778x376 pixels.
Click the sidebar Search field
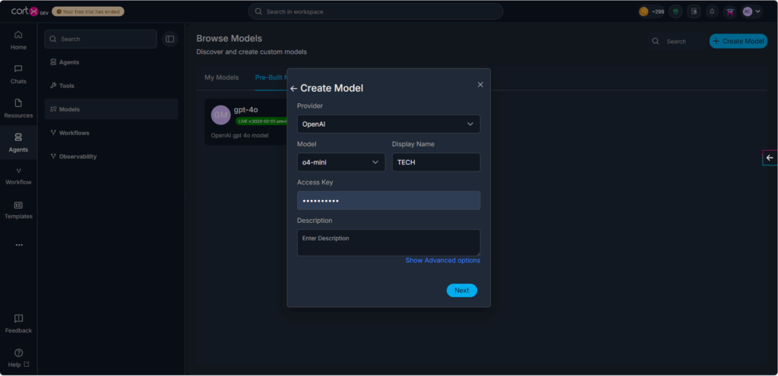tap(101, 39)
